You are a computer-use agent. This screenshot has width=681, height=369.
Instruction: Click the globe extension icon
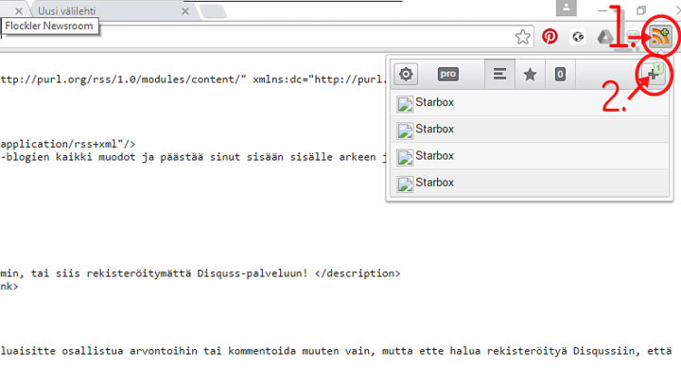pos(578,37)
